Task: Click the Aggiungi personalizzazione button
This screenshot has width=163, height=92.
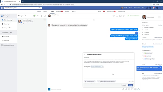Action: click(106, 81)
